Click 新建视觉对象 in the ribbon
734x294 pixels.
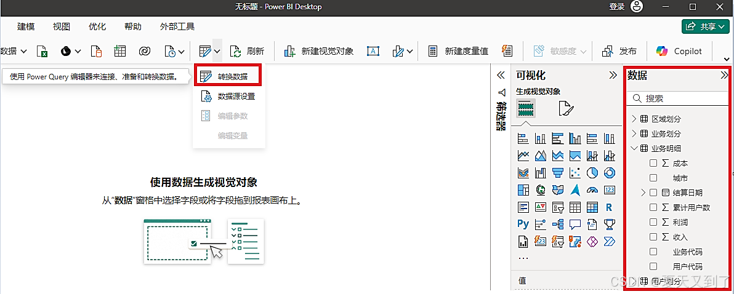318,52
